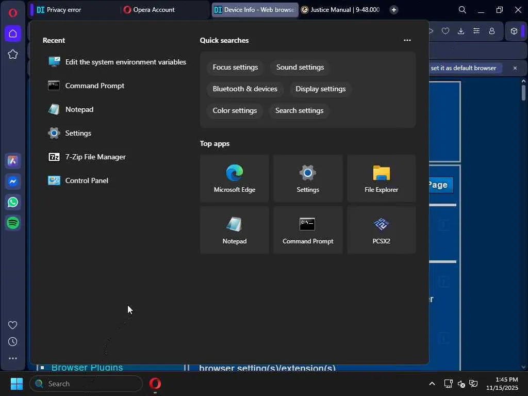The image size is (528, 396).
Task: Click Display settings quick search
Action: [x=321, y=89]
